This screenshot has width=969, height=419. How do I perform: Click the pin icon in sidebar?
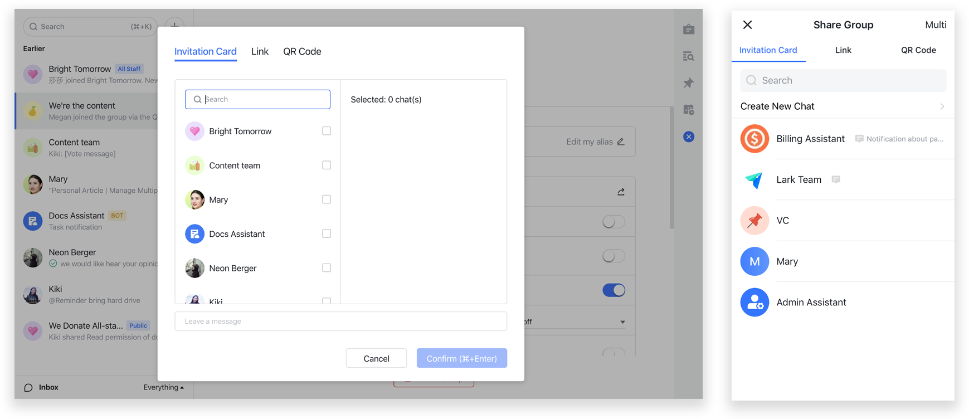[x=689, y=83]
